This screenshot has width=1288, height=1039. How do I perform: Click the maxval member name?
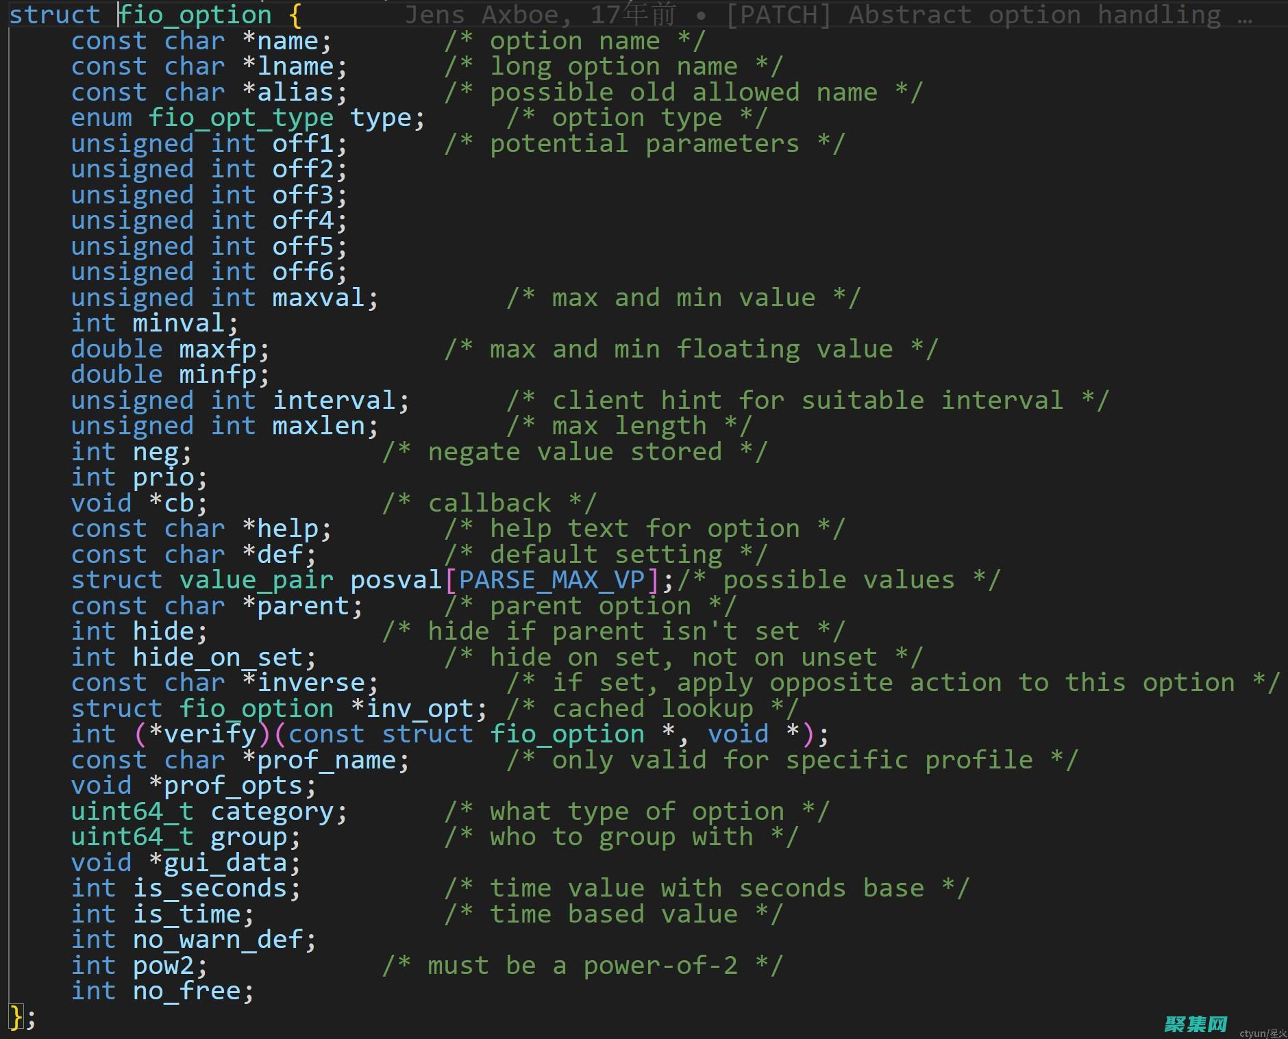(319, 298)
